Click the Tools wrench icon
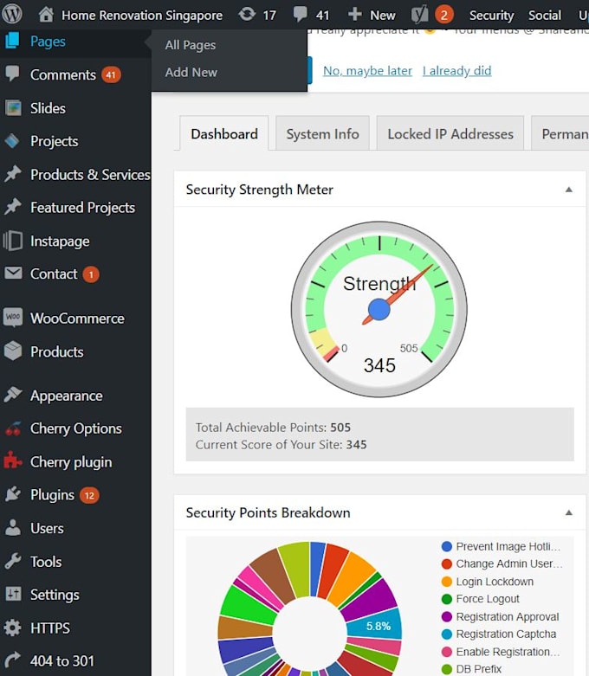This screenshot has width=589, height=676. point(12,561)
